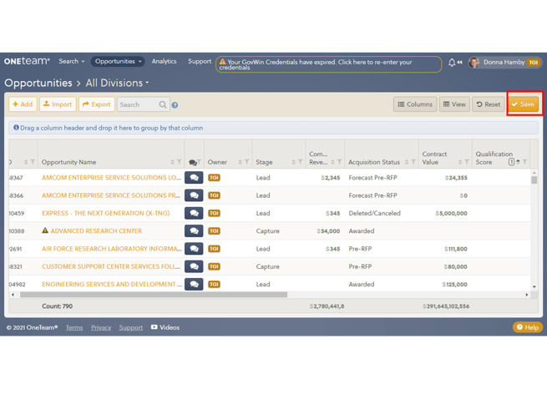This screenshot has height=400, width=547.
Task: Click the orange Help button
Action: click(x=527, y=327)
